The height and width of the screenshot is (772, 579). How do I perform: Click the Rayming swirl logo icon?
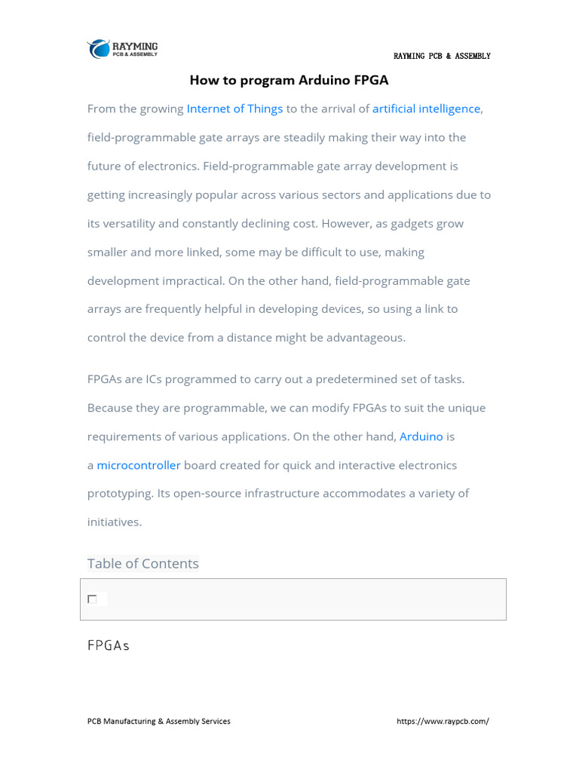99,49
